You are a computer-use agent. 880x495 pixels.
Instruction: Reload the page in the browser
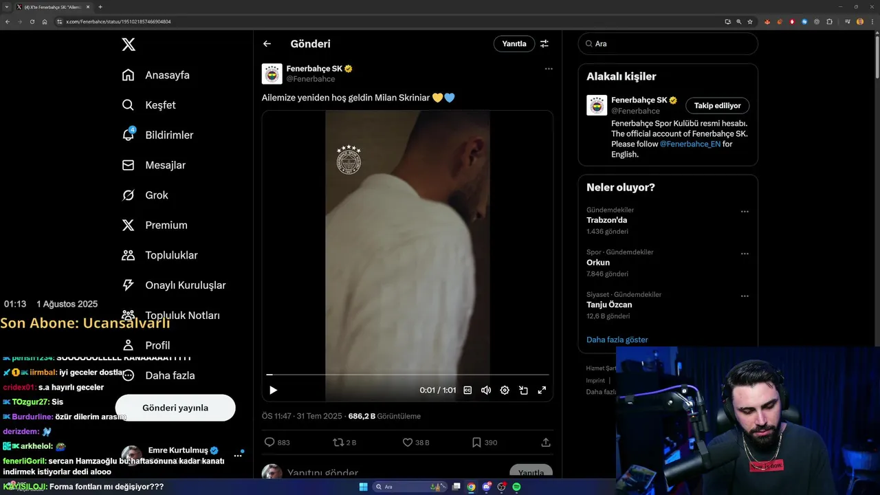[x=32, y=21]
